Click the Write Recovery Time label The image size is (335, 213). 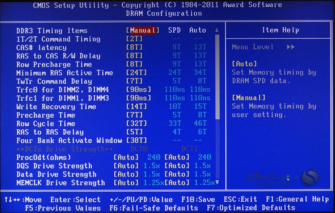coord(56,106)
